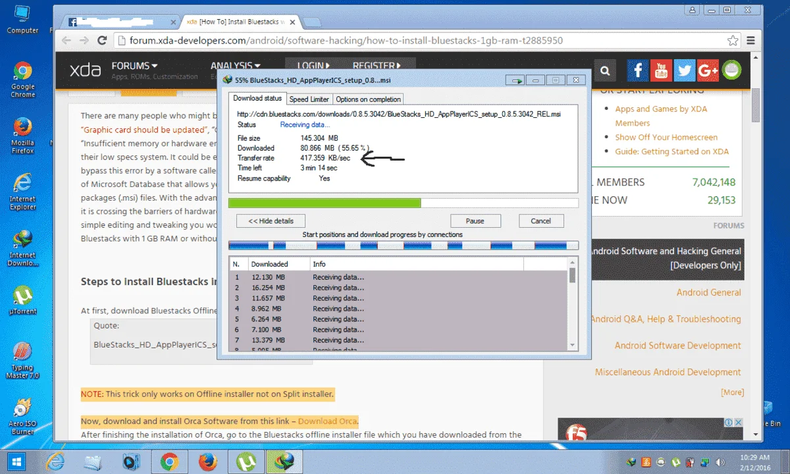Image resolution: width=790 pixels, height=474 pixels.
Task: Expand the ANALYSIS dropdown menu
Action: pyautogui.click(x=235, y=66)
